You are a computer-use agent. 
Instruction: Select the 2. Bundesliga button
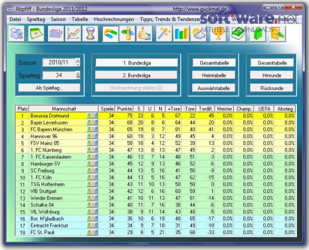tap(136, 75)
